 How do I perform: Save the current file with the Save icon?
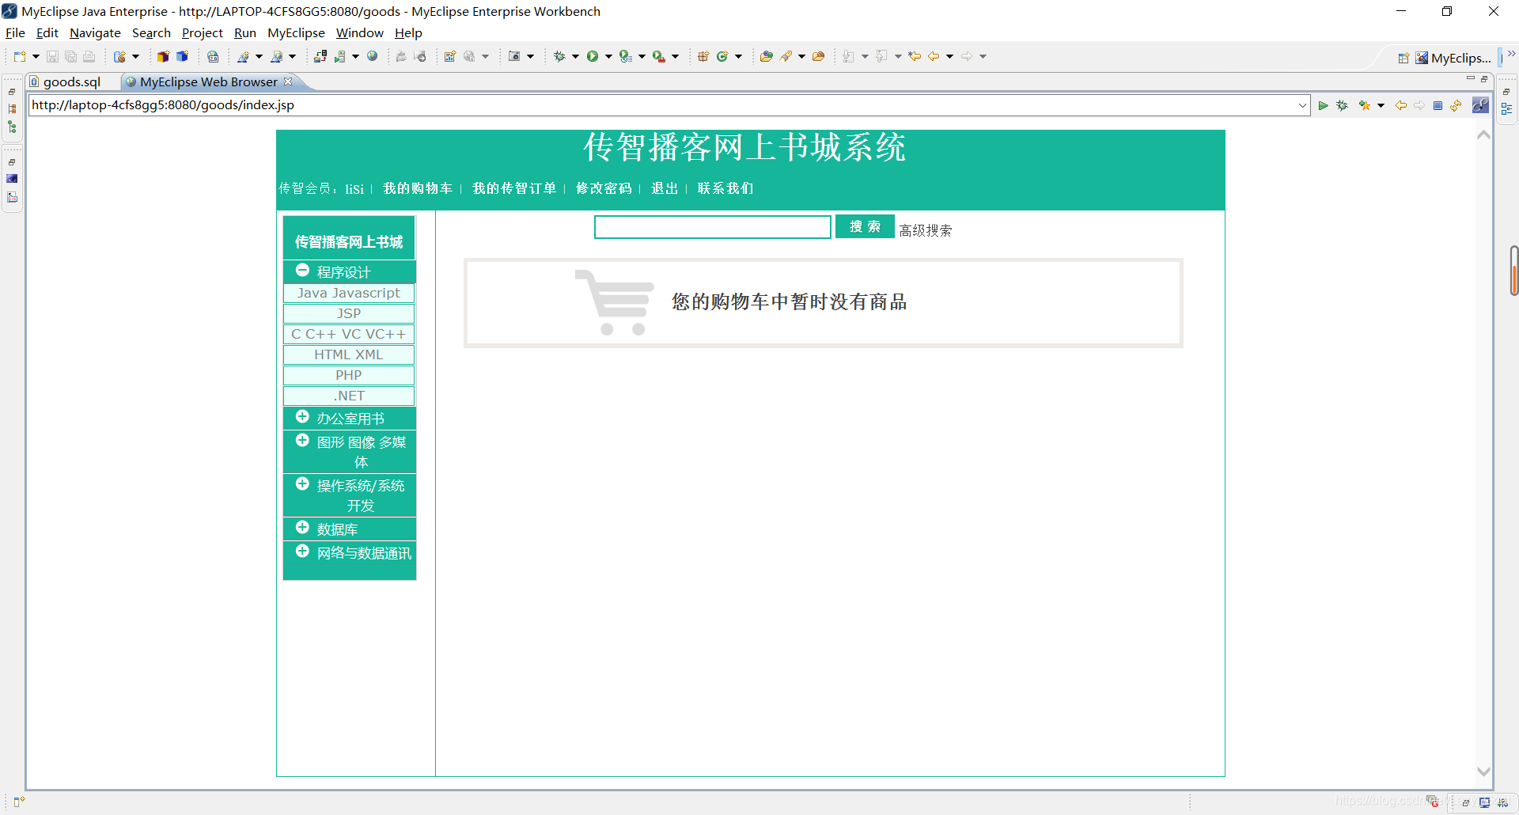coord(51,56)
